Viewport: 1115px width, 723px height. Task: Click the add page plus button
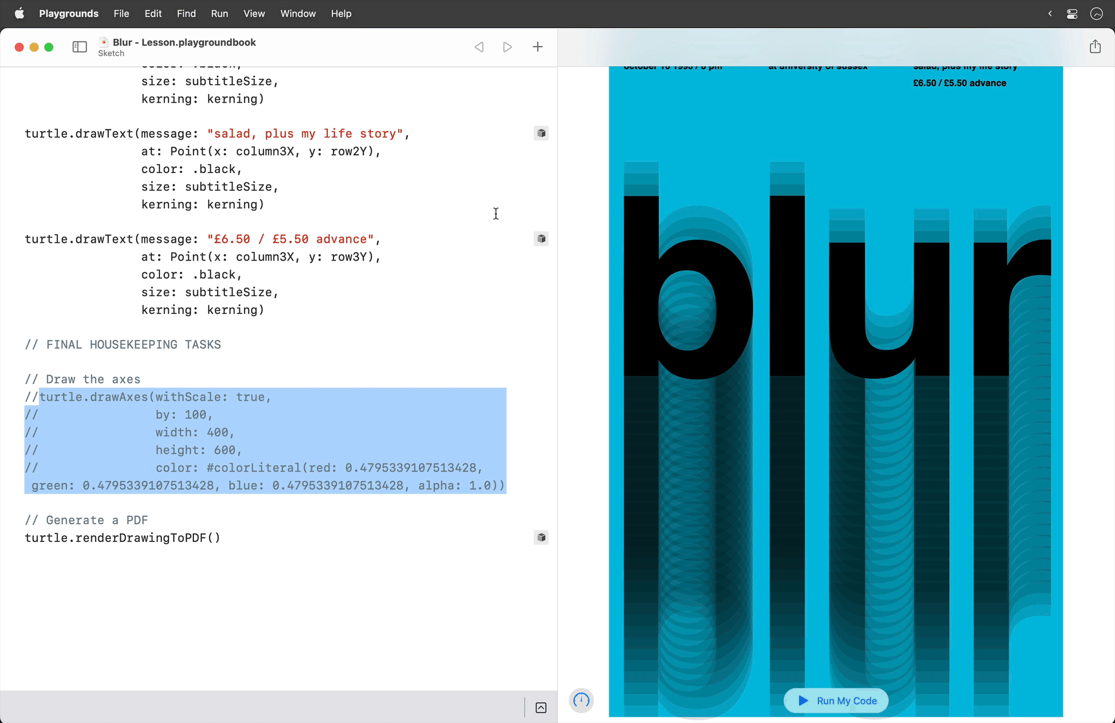click(538, 47)
